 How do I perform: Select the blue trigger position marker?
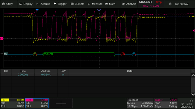[37, 10]
